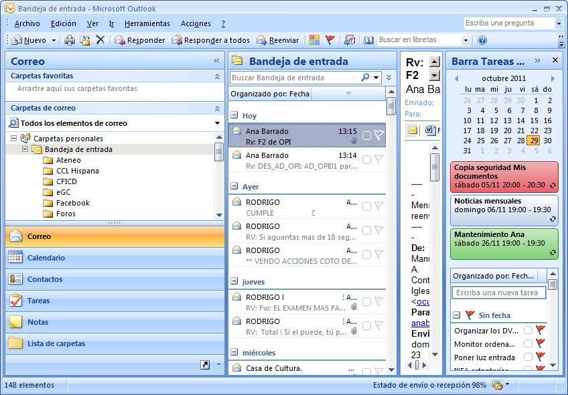This screenshot has height=395, width=568.
Task: Click the folder tree scrollbar thumb
Action: tap(219, 152)
